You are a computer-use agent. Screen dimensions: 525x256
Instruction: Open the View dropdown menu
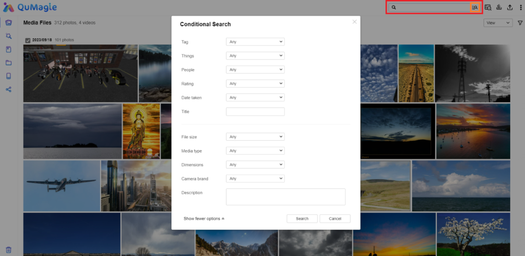coord(498,23)
